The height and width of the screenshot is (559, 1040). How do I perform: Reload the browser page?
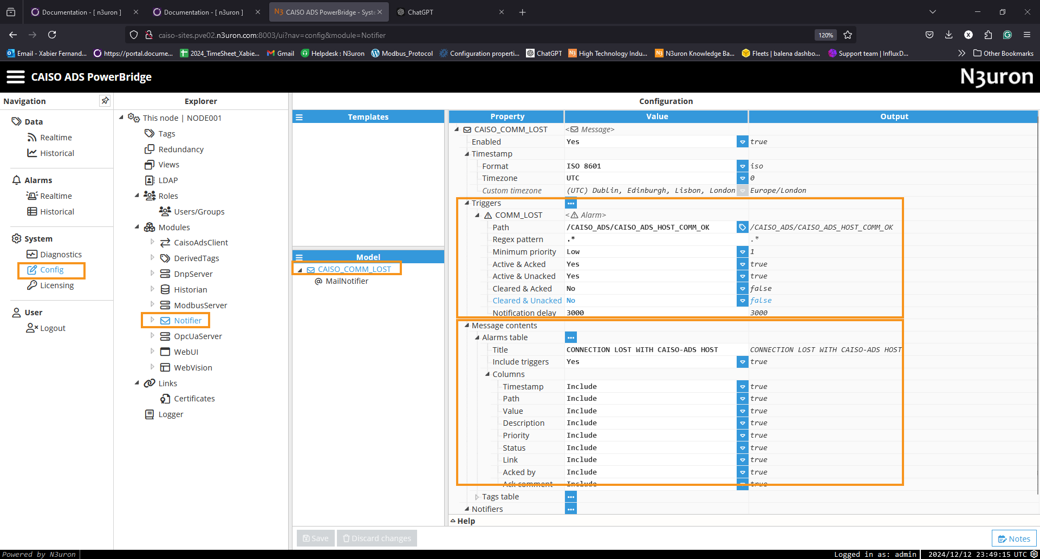(52, 35)
